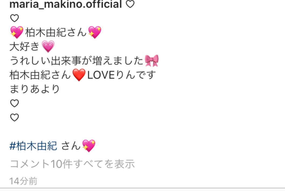Click the sparkling heart after the hashtag's さん

tap(89, 146)
